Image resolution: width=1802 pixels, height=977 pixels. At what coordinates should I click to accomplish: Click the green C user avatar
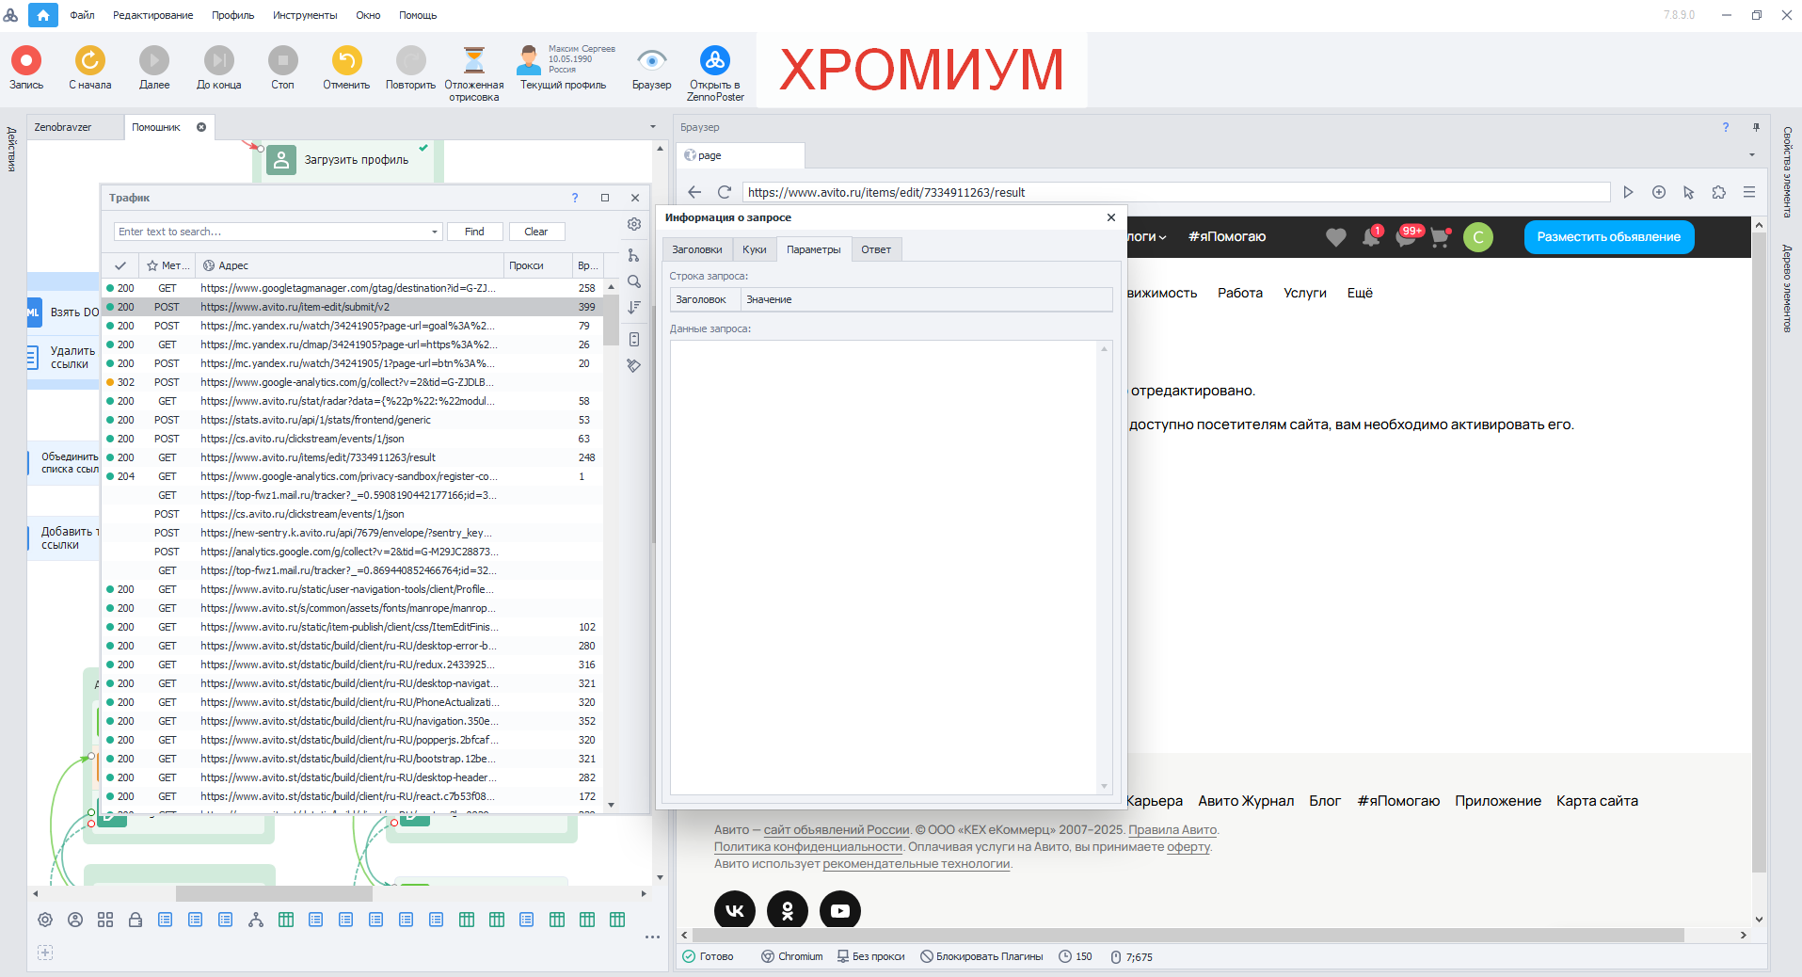(1478, 237)
